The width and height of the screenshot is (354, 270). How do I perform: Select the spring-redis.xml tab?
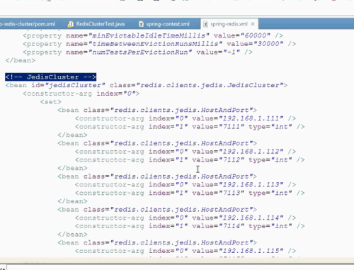tap(229, 24)
